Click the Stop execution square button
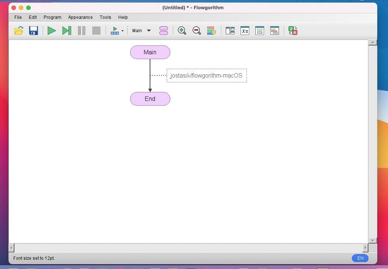Screen dimensions: 388x269 96,31
